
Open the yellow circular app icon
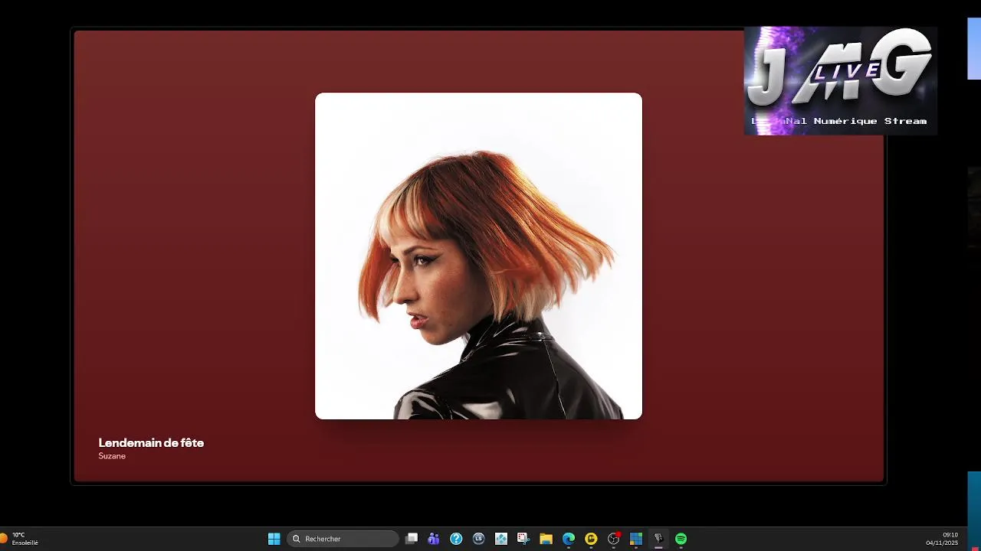pos(591,539)
